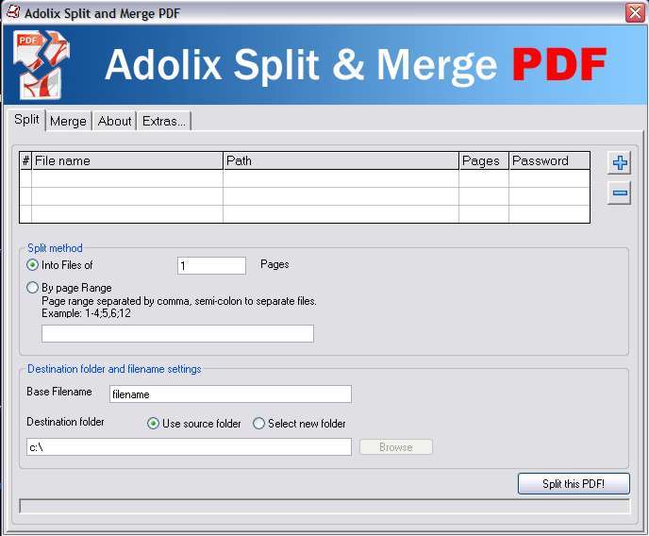Click the Pages column header

point(484,160)
